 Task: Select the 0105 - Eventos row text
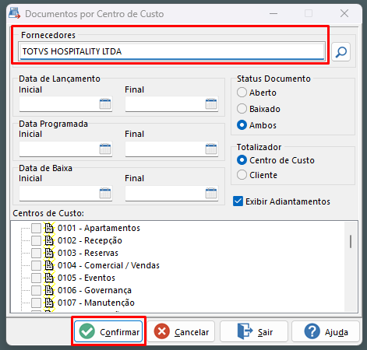tap(86, 278)
